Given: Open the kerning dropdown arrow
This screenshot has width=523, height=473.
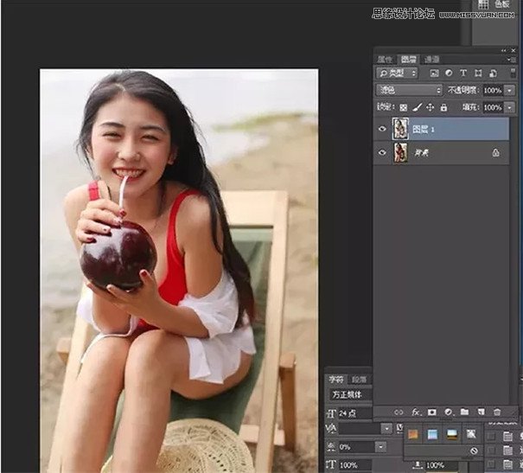Looking at the screenshot, I should [386, 429].
